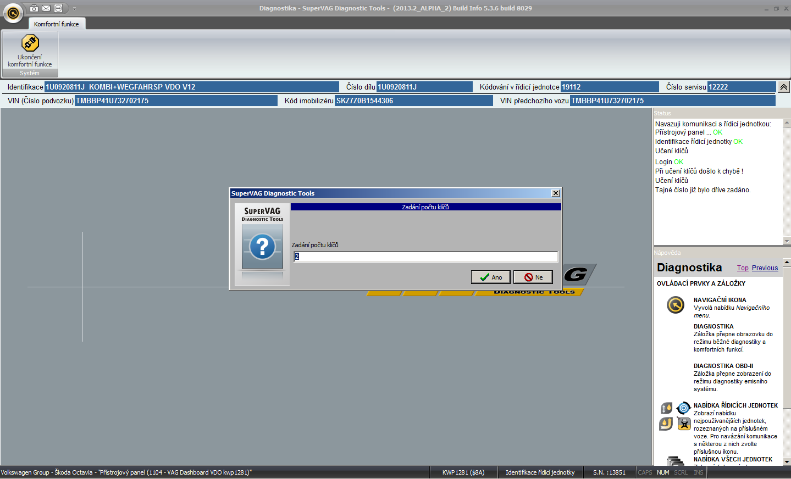The width and height of the screenshot is (791, 479).
Task: Click 'S.N. :13851' in status bar
Action: (609, 472)
